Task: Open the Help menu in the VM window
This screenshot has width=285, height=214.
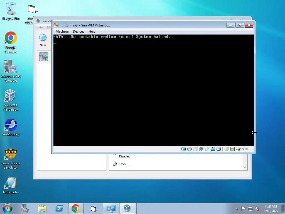Action: point(92,31)
